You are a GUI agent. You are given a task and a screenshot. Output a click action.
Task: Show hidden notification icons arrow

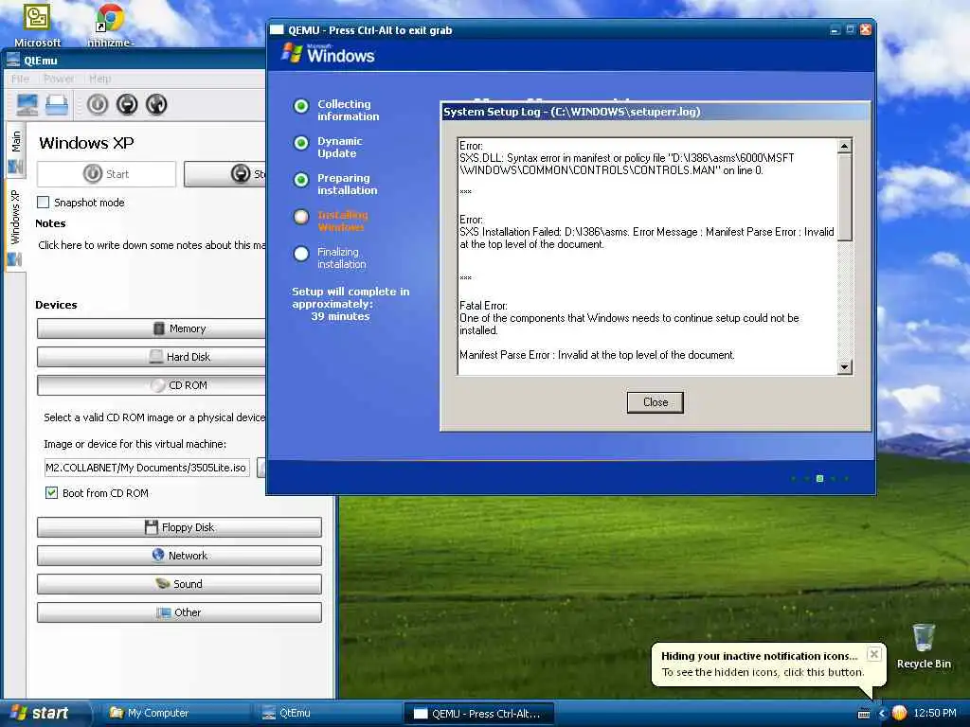882,714
